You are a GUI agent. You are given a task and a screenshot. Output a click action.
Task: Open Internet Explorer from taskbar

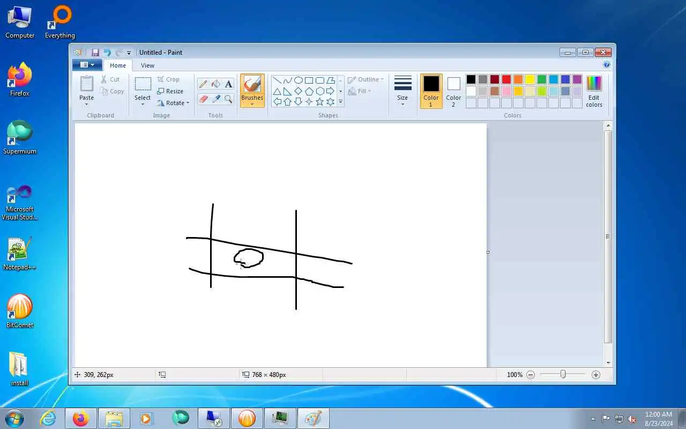click(x=48, y=418)
